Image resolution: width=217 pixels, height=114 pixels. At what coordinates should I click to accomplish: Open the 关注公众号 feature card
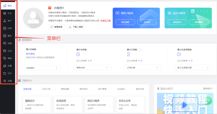click(130, 105)
